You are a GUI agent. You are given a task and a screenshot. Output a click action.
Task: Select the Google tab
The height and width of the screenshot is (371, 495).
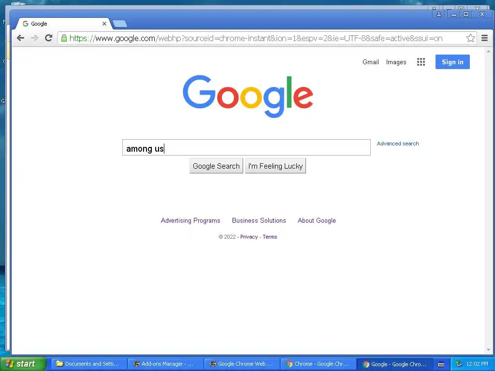click(63, 24)
